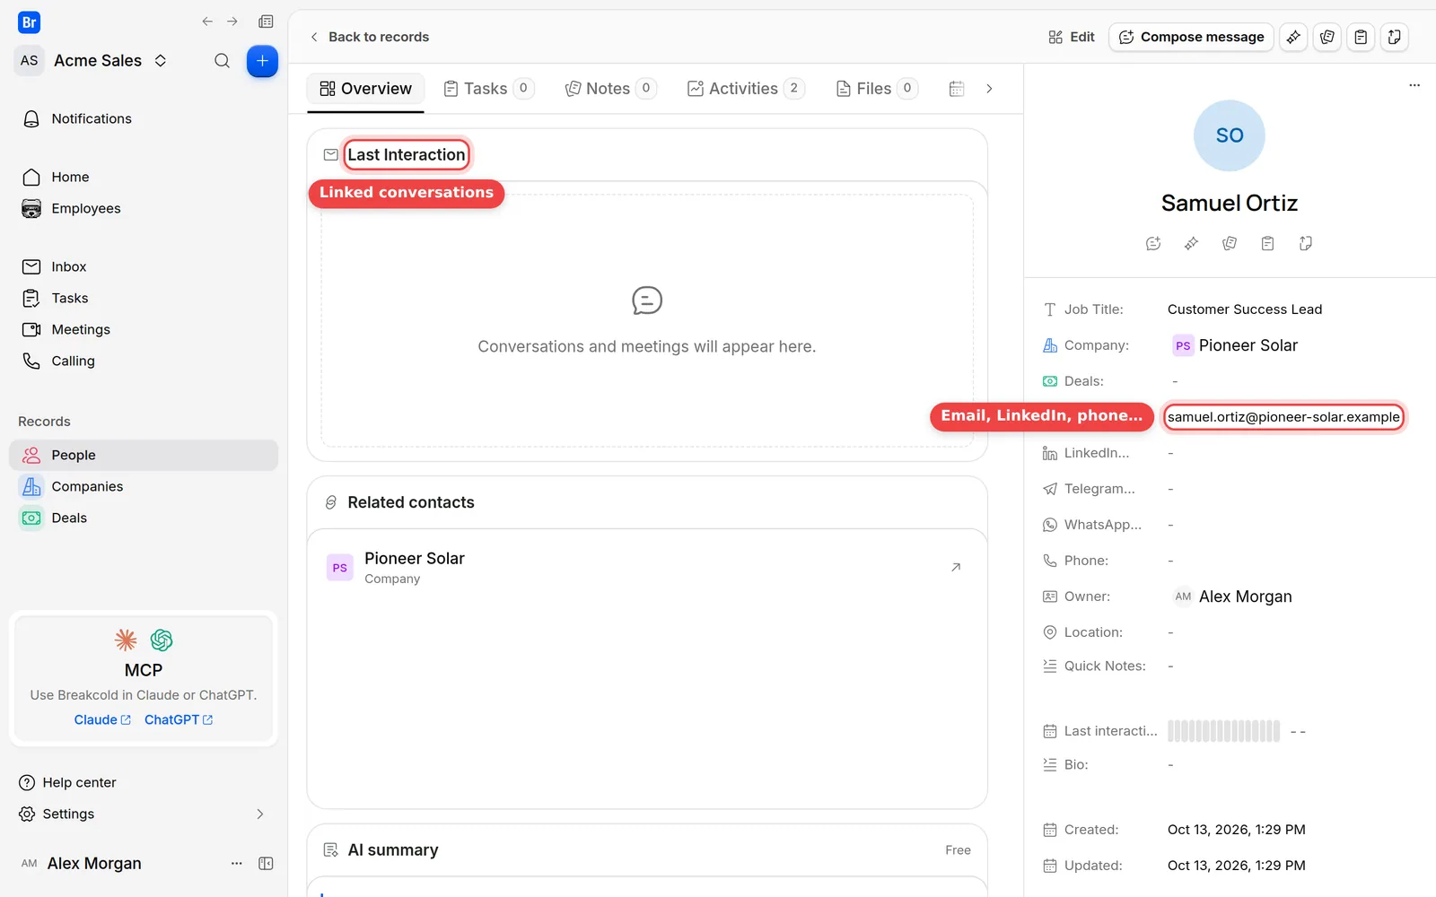Screen dimensions: 1436x897
Task: Click the Edit button
Action: (x=1071, y=37)
